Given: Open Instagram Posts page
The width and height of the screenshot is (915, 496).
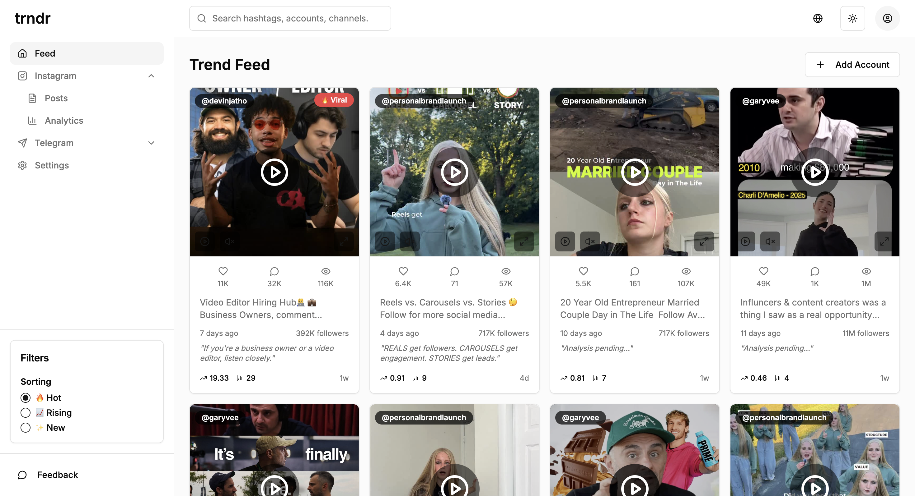Looking at the screenshot, I should coord(56,98).
